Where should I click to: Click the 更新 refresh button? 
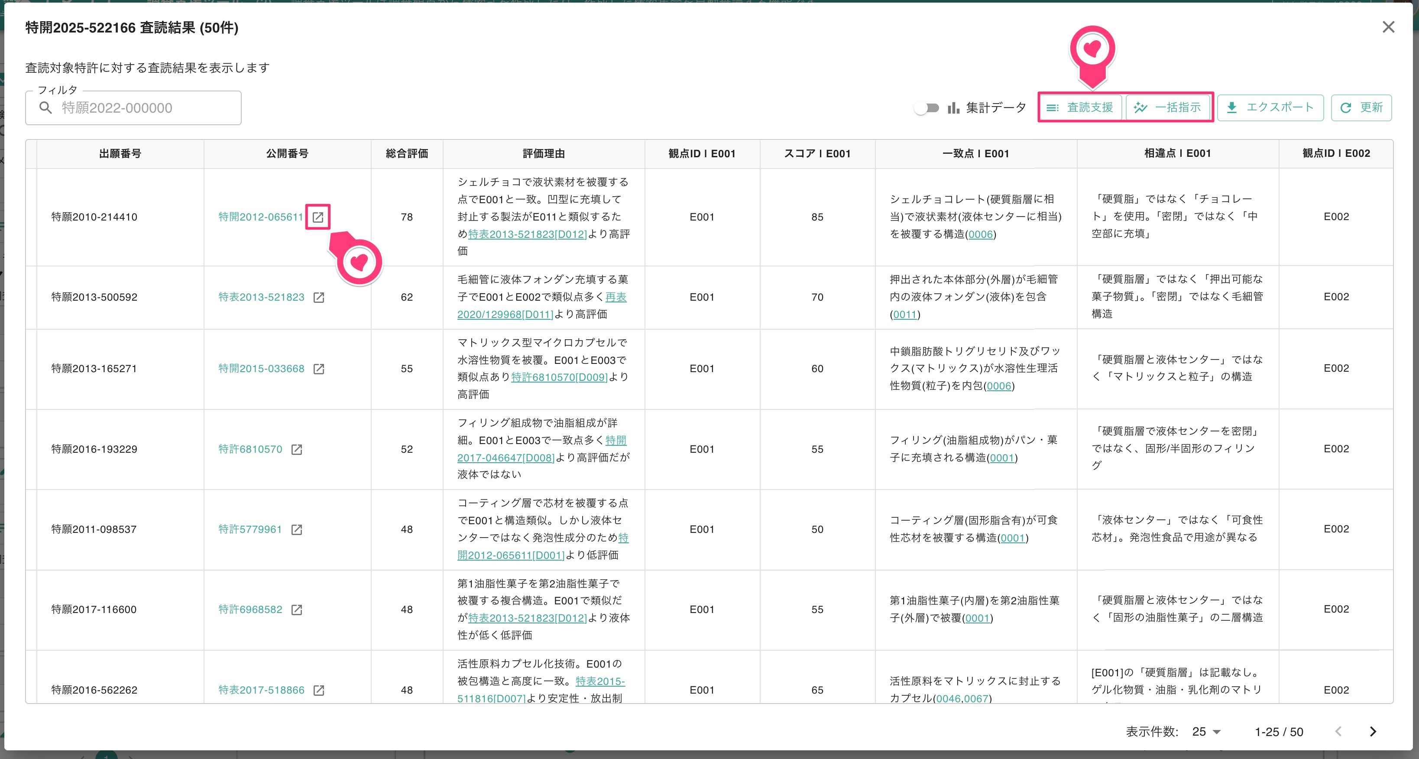point(1361,107)
